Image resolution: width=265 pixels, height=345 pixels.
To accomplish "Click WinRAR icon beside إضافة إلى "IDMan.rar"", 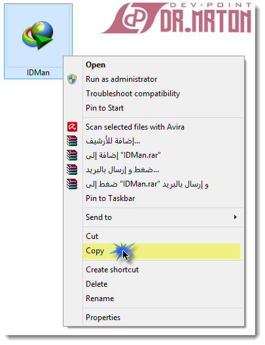I will [x=72, y=155].
